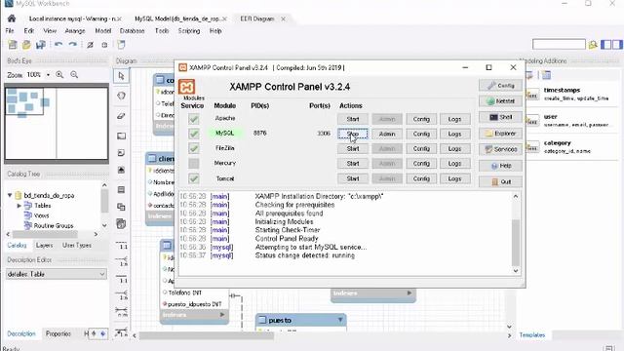624x351 pixels.
Task: Select the timestamps template
Action: pos(569,94)
